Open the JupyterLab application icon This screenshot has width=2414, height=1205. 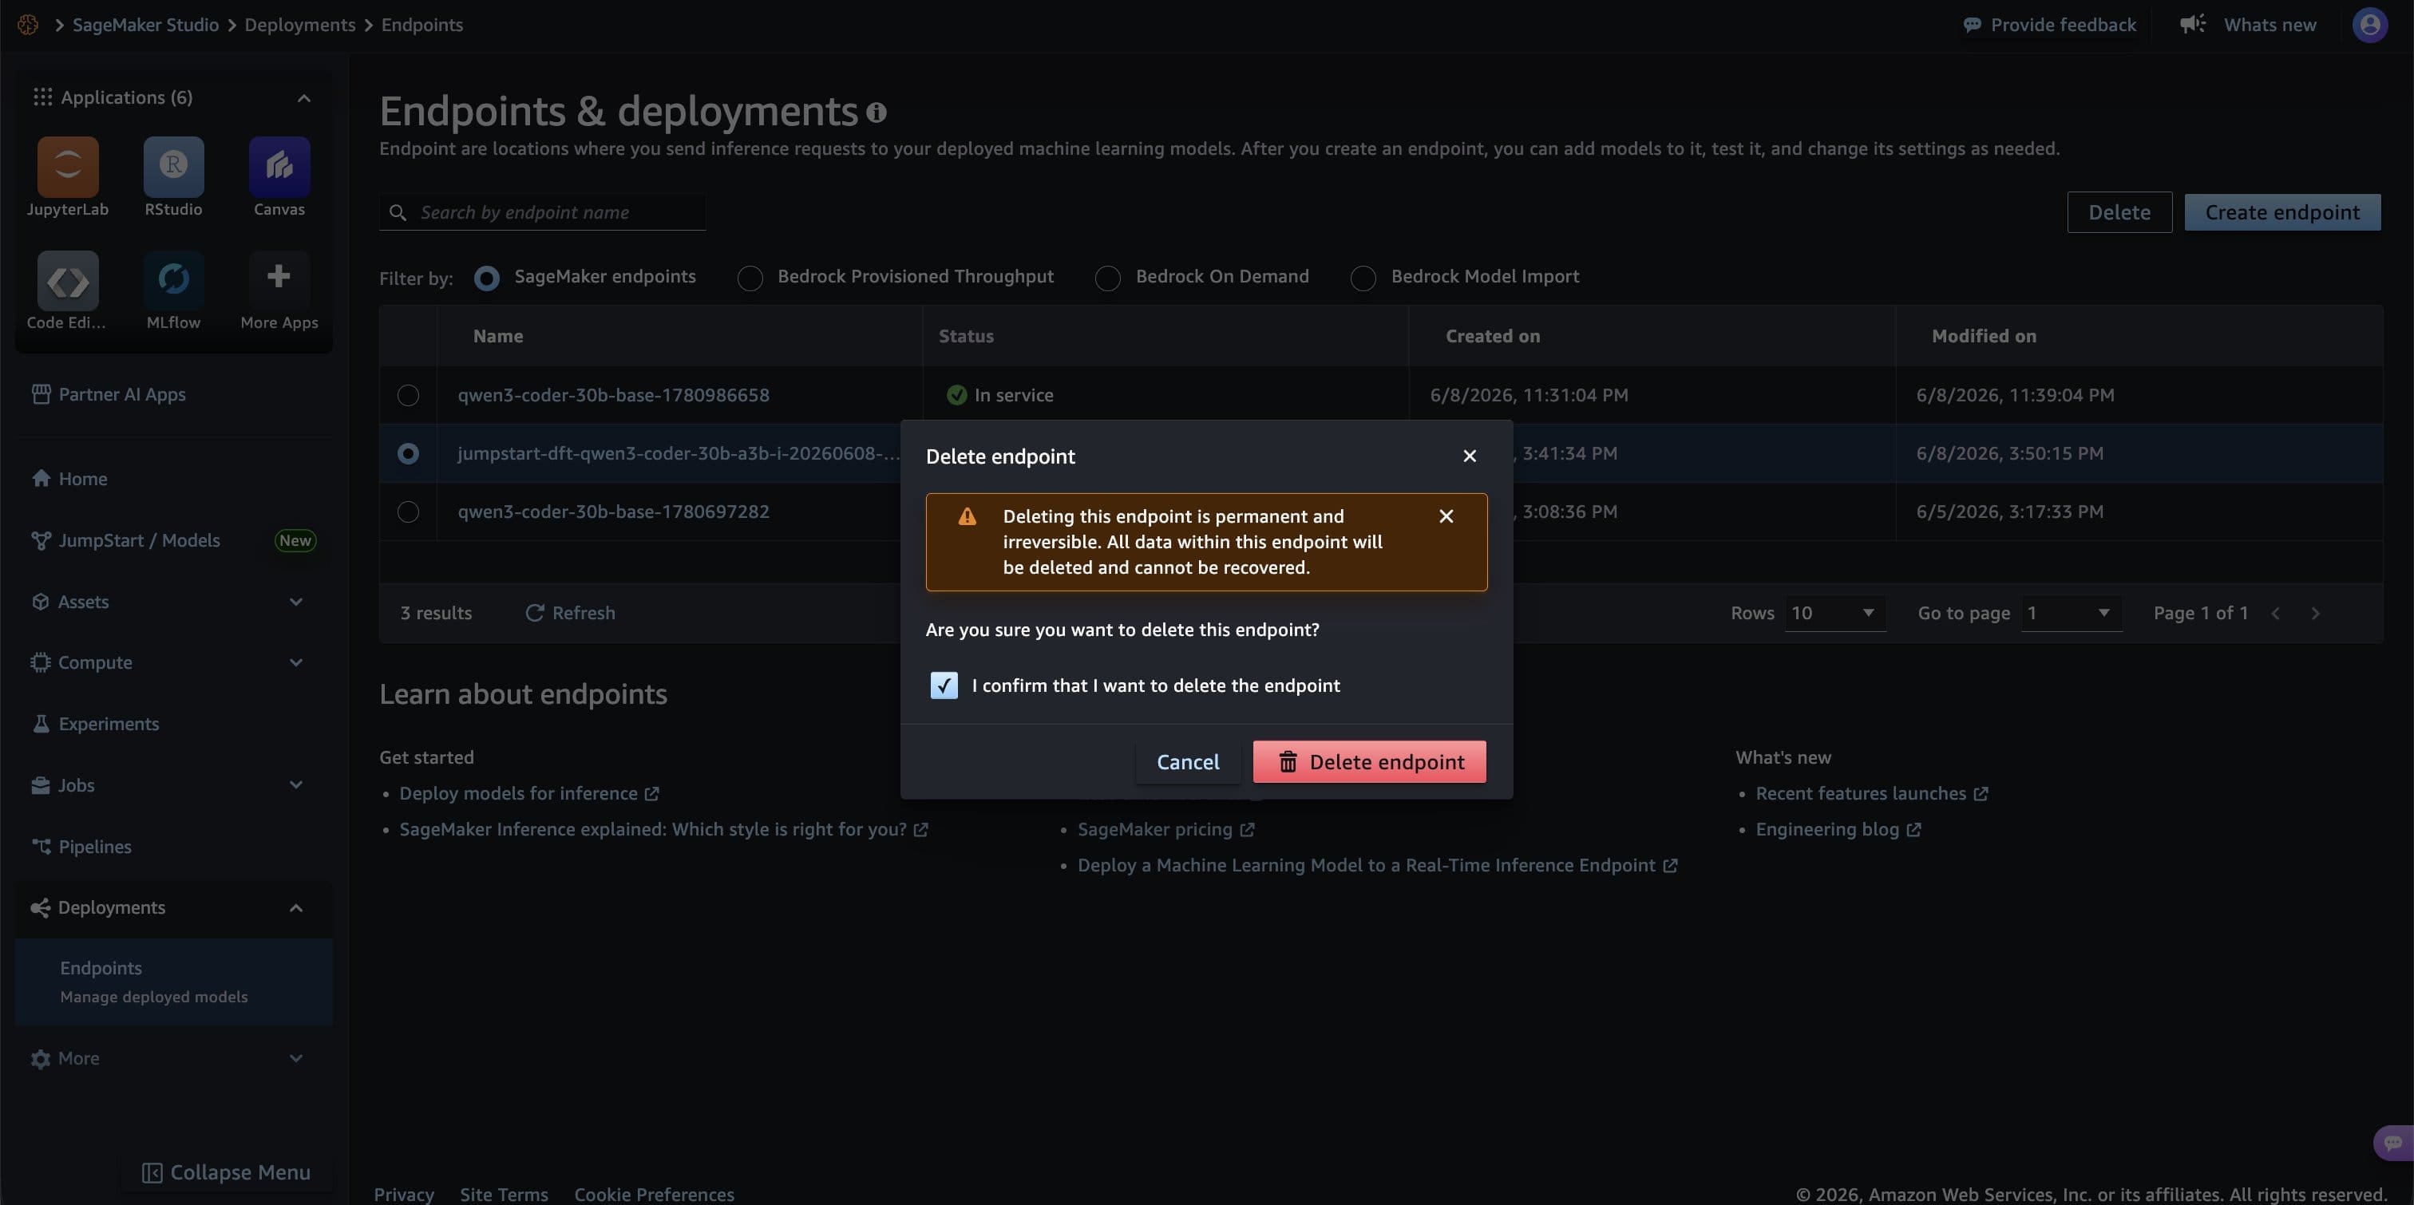point(68,167)
